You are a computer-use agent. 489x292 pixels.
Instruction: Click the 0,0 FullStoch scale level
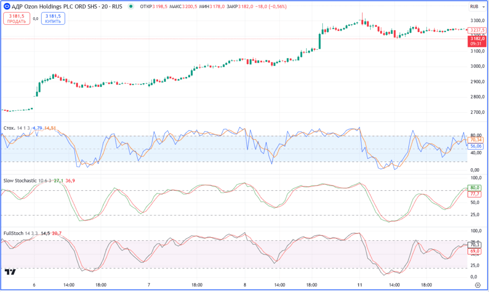[x=474, y=277]
